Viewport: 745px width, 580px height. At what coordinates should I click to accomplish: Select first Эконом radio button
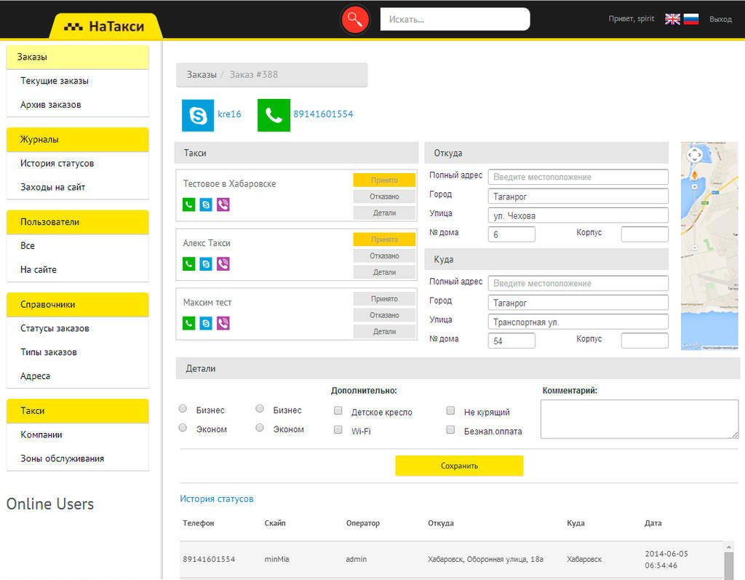tap(183, 428)
